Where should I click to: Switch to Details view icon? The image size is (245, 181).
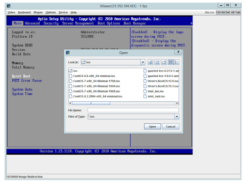[176, 62]
